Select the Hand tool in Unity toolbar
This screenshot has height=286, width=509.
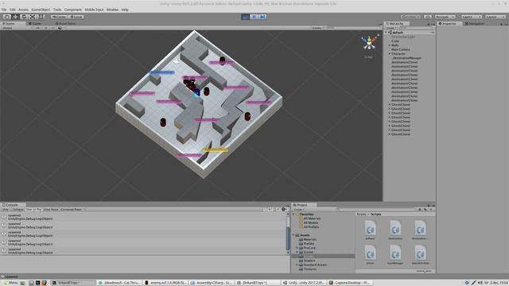7,17
